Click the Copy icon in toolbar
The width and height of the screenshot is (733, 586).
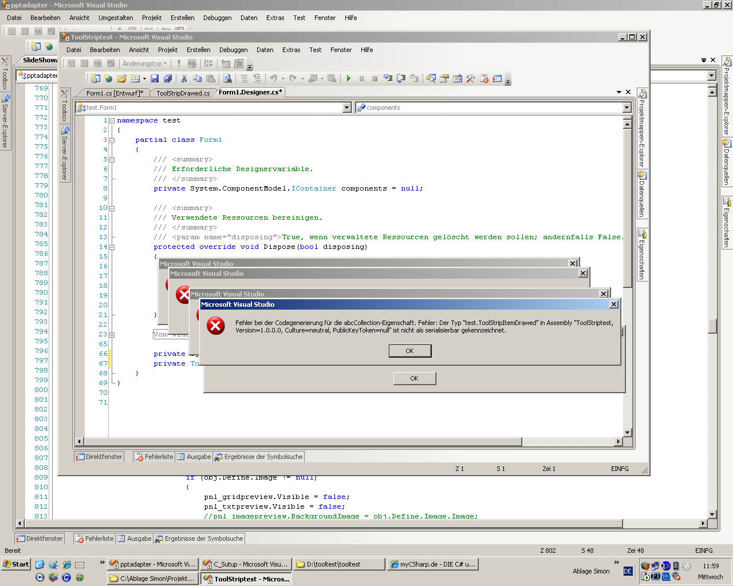pyautogui.click(x=197, y=78)
